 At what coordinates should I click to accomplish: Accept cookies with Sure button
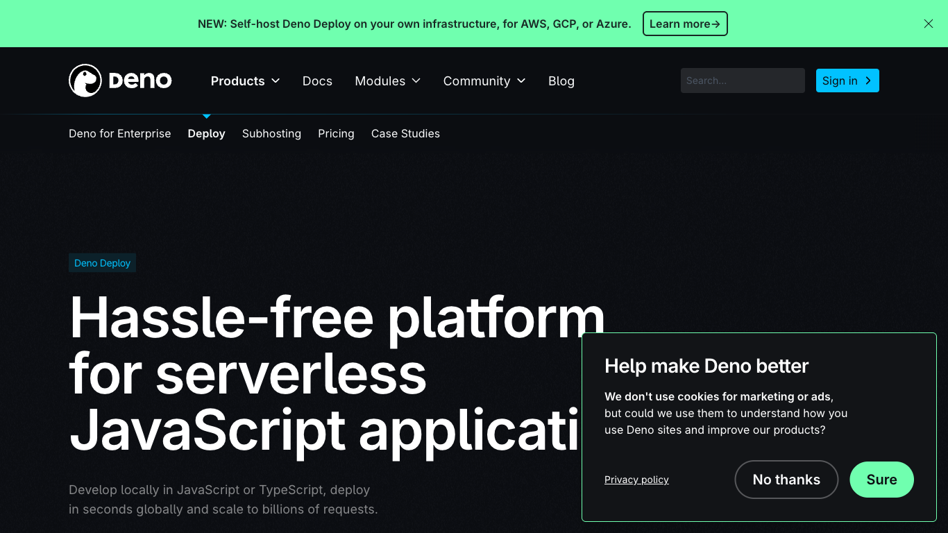[x=881, y=480]
